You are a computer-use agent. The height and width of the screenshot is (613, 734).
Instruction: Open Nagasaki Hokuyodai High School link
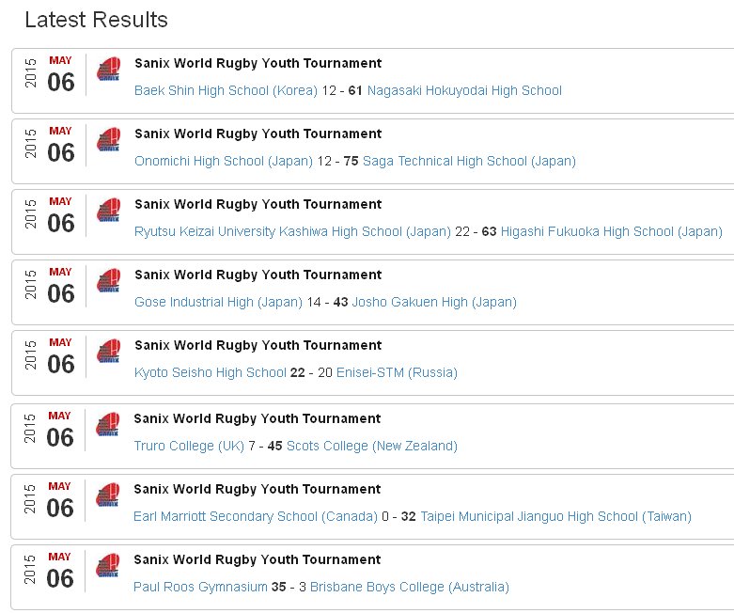pyautogui.click(x=464, y=90)
